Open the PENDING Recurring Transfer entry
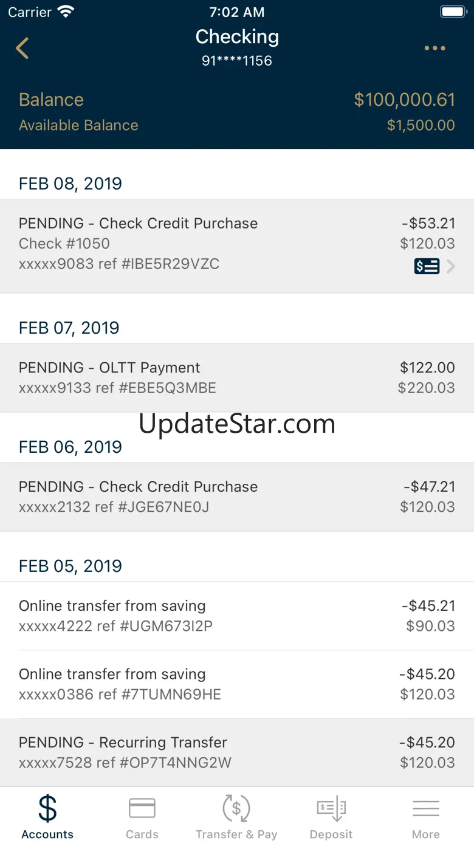This screenshot has height=843, width=474. tap(236, 752)
